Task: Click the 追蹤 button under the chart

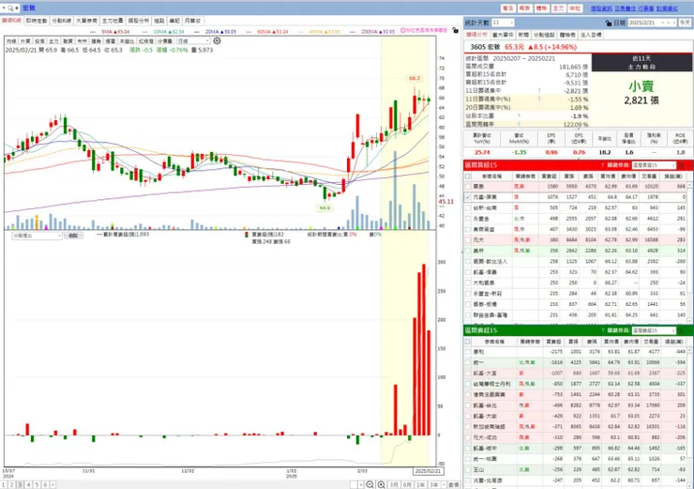Action: [73, 236]
